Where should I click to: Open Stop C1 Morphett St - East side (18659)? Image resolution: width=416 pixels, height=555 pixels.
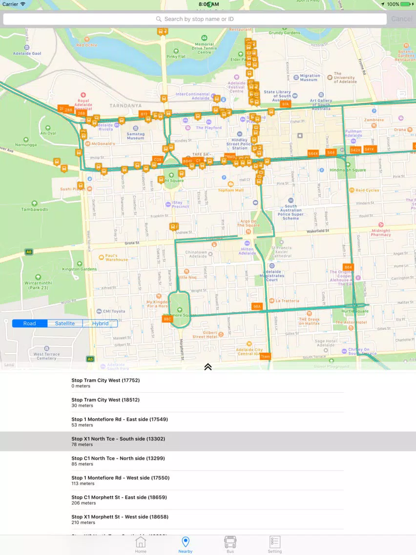tap(208, 499)
